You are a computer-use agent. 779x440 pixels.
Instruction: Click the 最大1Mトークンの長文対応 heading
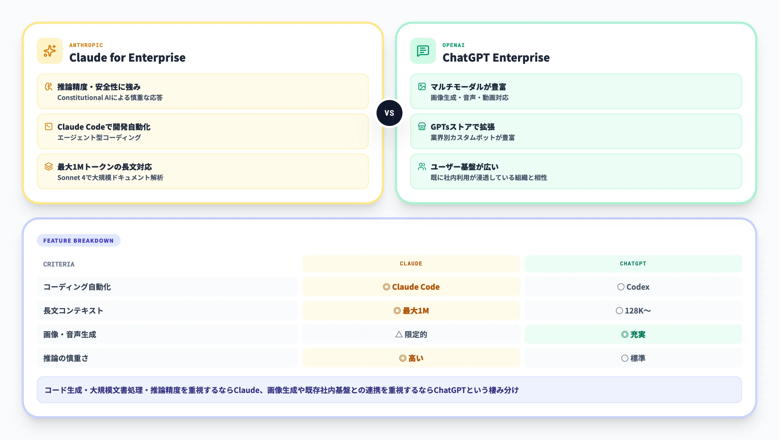point(105,167)
